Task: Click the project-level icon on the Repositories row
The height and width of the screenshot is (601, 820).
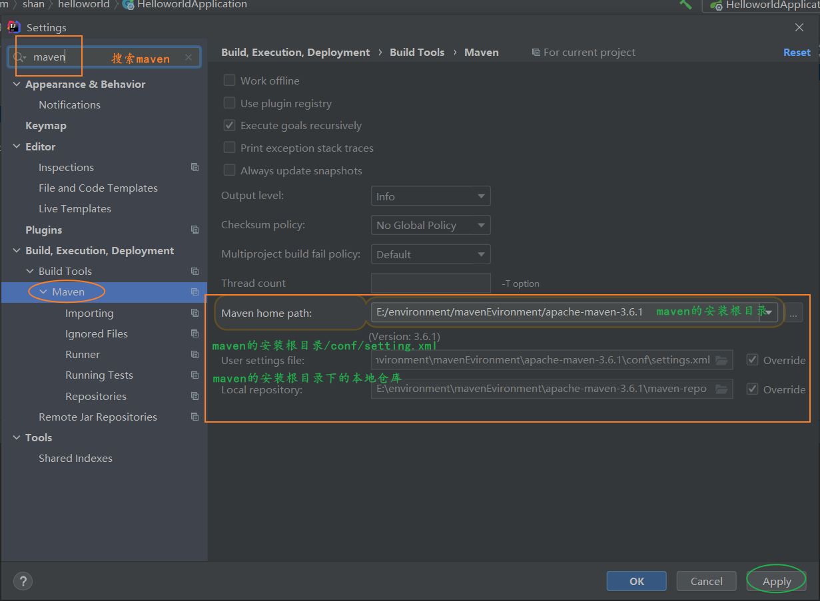Action: click(195, 396)
